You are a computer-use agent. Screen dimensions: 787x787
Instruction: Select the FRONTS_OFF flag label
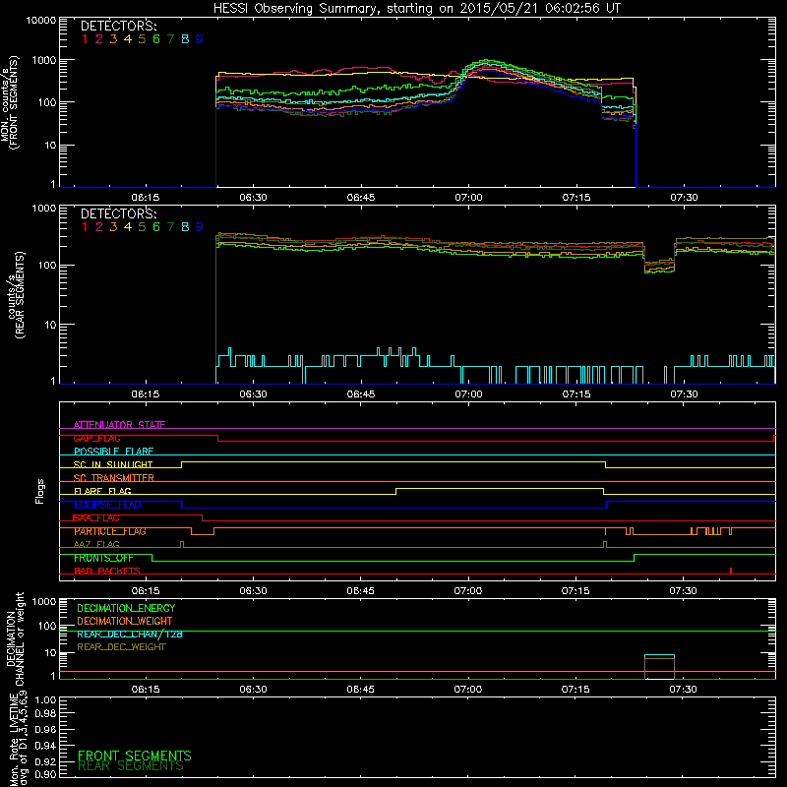(103, 558)
